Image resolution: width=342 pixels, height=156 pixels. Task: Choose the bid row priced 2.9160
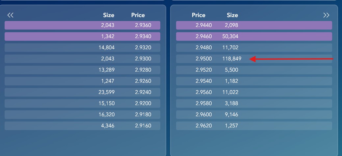coord(82,125)
